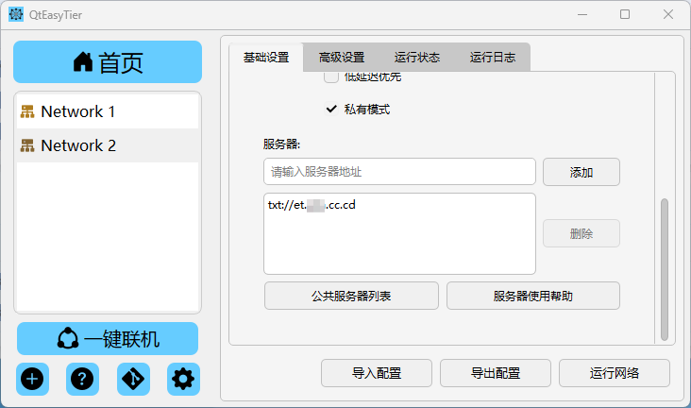This screenshot has width=691, height=408.
Task: Click the 运行网络 run network button
Action: tap(615, 373)
